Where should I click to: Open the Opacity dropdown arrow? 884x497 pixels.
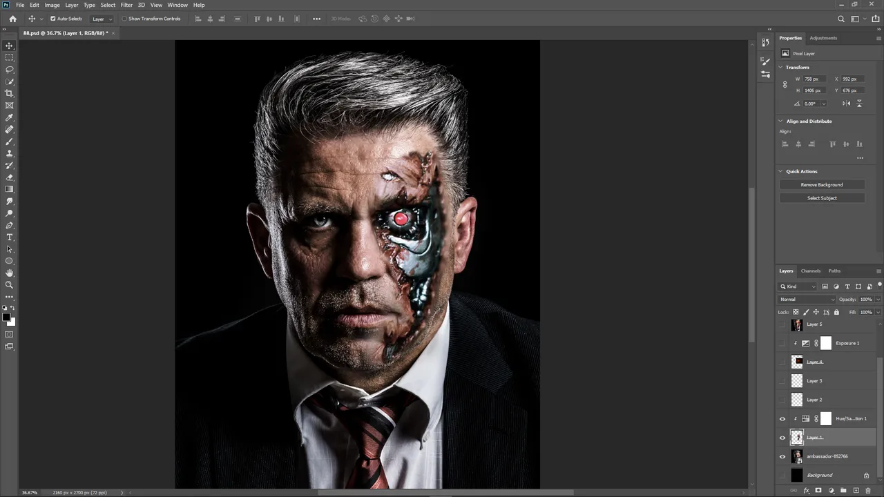878,300
